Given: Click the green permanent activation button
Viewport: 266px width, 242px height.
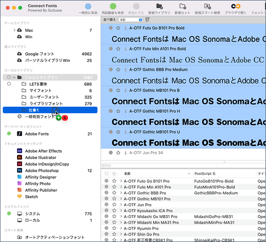Looking at the screenshot, I should 113,7.
